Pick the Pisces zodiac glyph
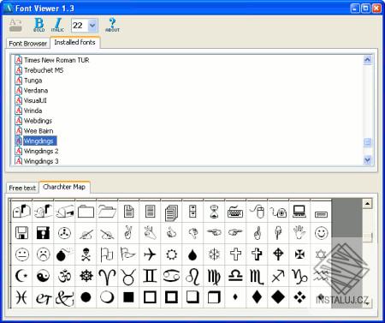 click(x=21, y=297)
